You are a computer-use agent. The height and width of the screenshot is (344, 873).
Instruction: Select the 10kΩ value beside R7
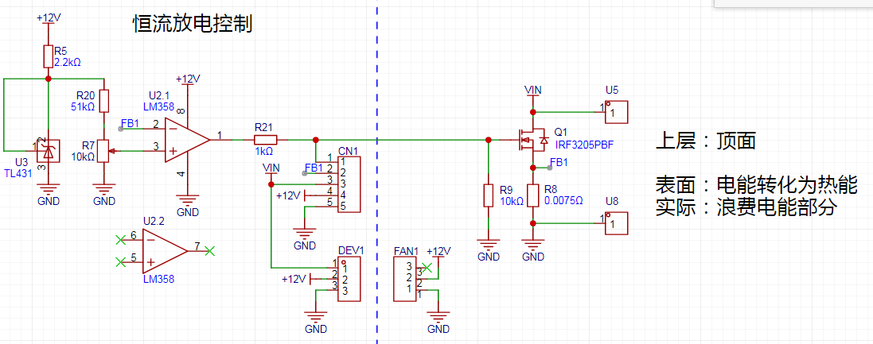click(84, 157)
